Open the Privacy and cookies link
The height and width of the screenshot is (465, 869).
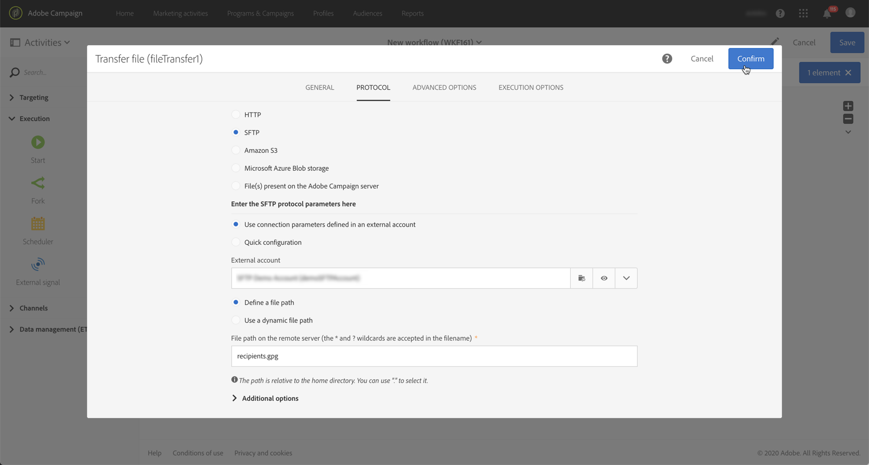pyautogui.click(x=263, y=453)
